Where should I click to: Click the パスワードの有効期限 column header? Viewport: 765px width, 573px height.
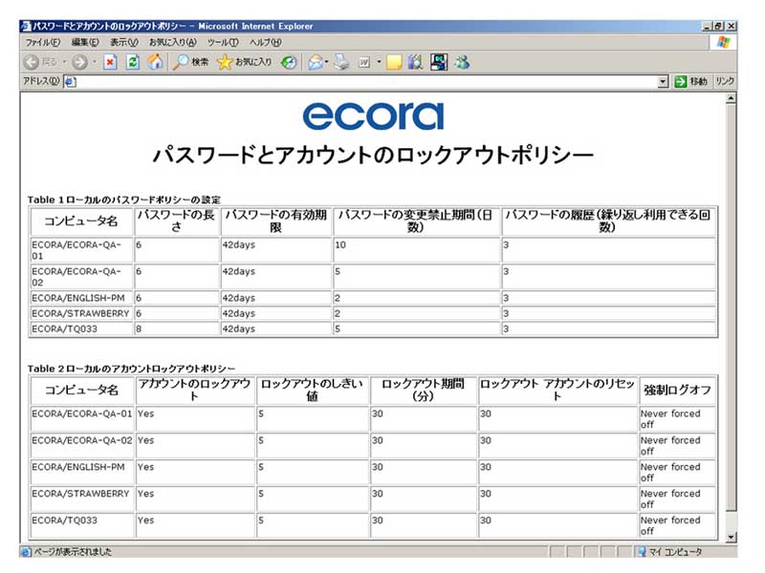276,221
